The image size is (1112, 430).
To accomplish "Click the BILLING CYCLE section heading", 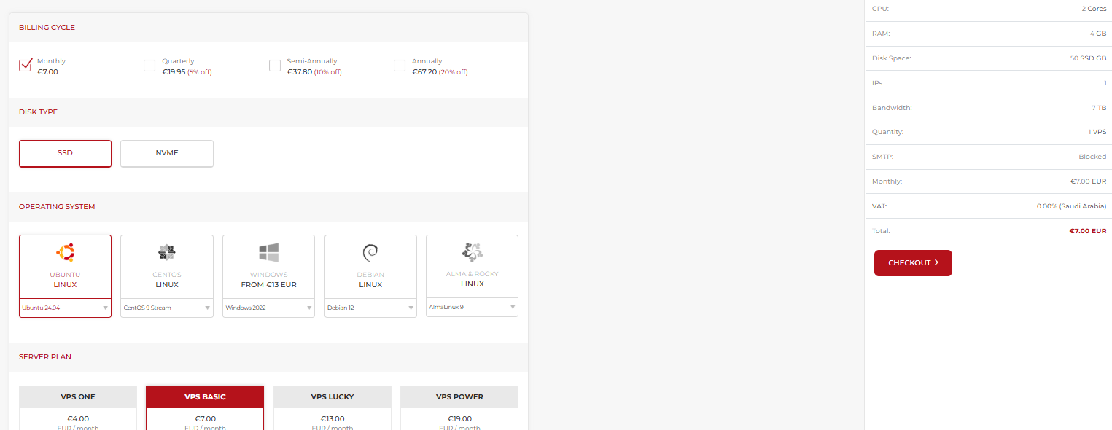I will (x=47, y=28).
